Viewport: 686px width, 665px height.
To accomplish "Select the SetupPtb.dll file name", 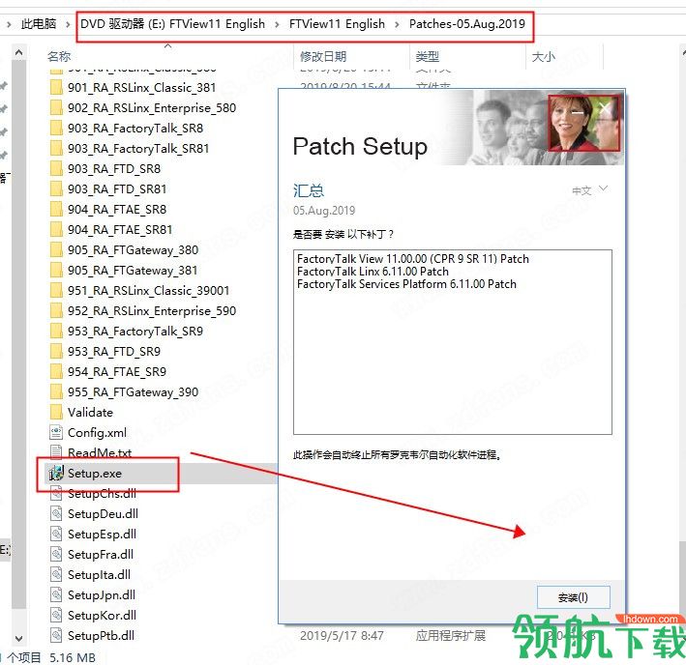I will click(101, 635).
